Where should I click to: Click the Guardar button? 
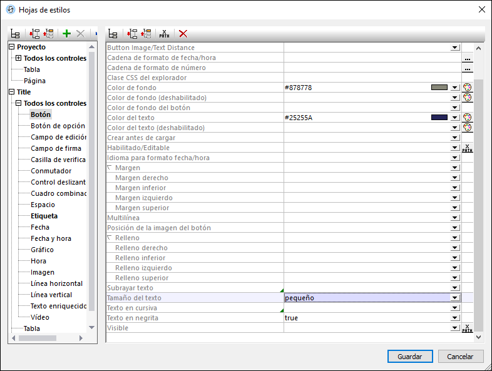410,357
